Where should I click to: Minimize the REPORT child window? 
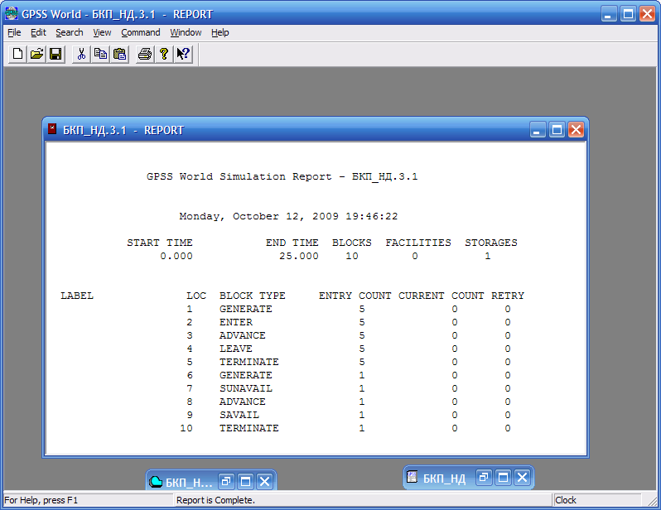click(x=538, y=130)
